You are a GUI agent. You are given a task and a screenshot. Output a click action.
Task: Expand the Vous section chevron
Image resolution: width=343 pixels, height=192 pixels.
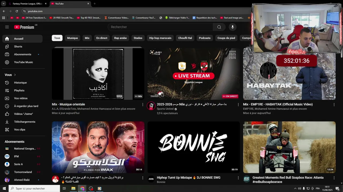(15, 75)
